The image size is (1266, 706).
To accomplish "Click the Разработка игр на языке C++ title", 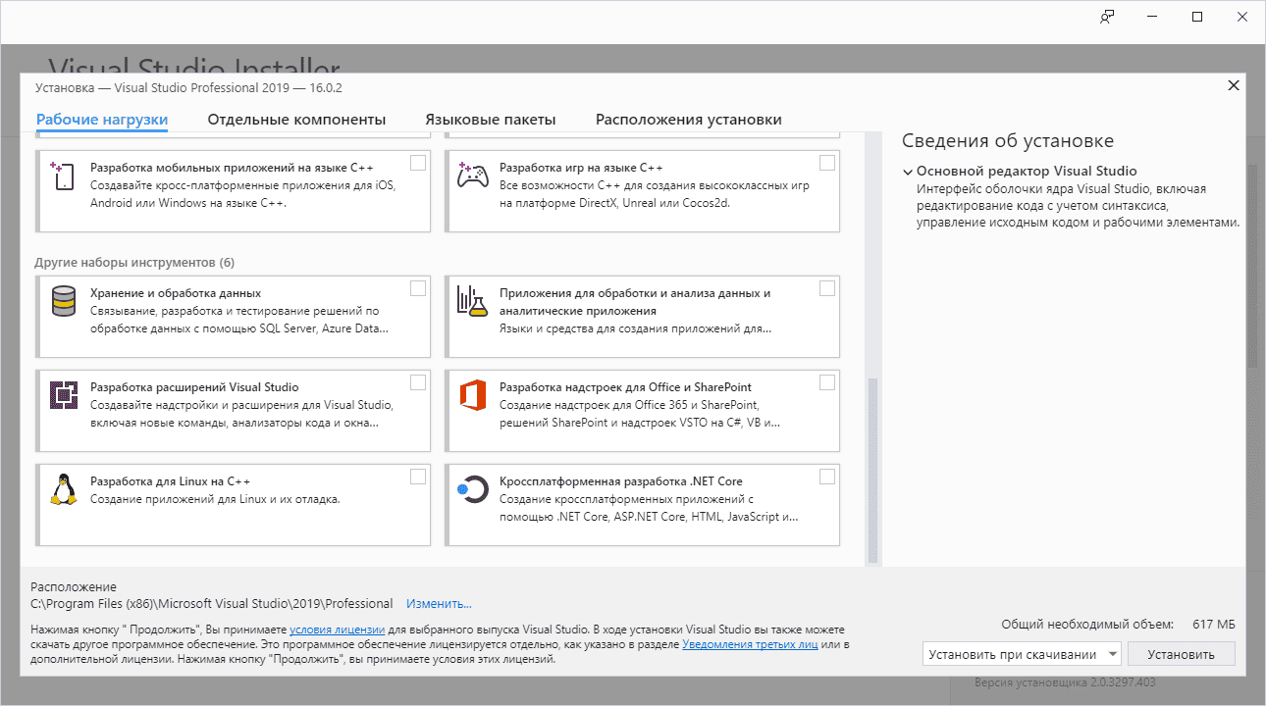I will coord(581,168).
